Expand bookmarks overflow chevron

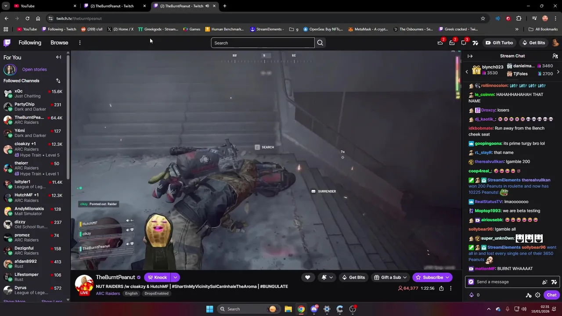(x=517, y=29)
